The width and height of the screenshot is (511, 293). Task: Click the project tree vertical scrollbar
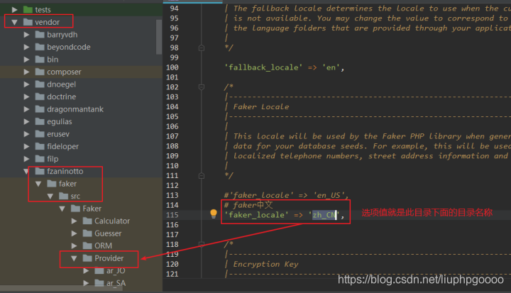point(159,37)
